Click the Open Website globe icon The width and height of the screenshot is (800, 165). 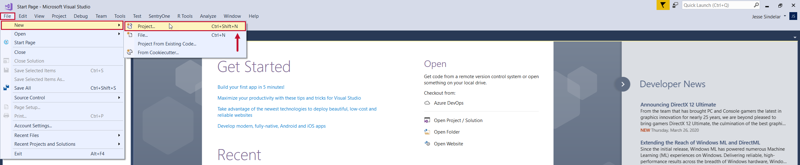pyautogui.click(x=427, y=144)
